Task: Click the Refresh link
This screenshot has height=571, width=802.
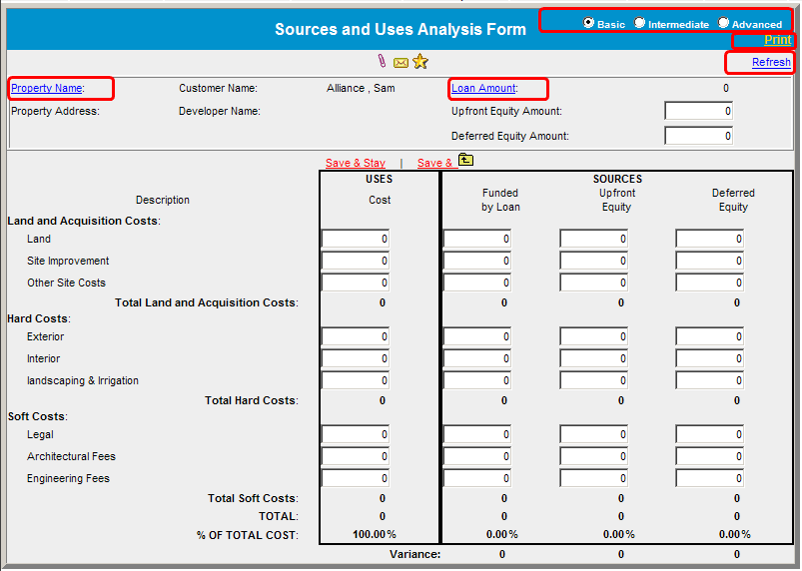Action: 771,62
